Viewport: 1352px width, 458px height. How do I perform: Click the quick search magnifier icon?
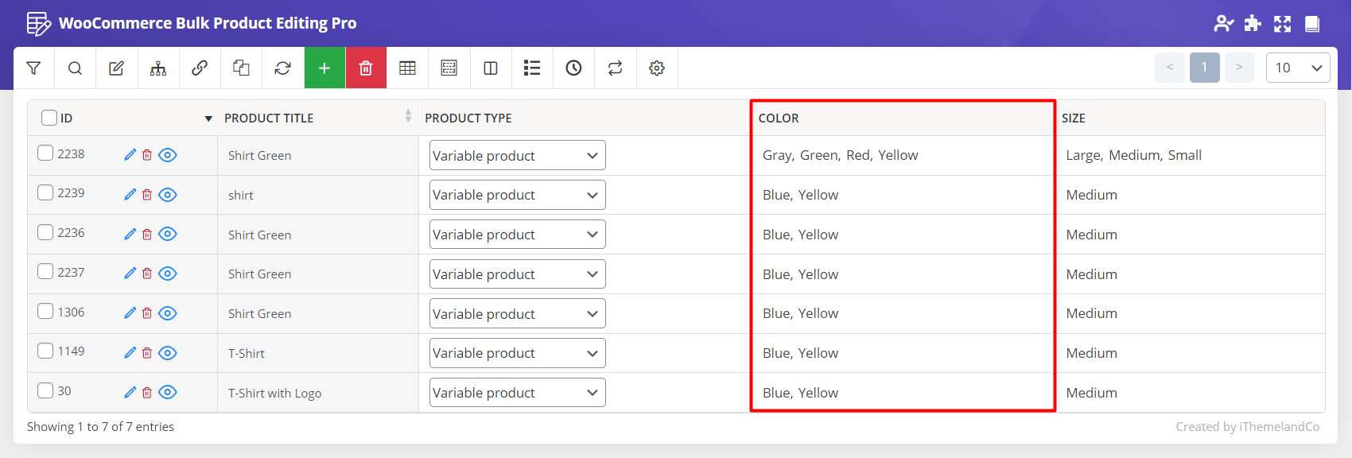75,68
